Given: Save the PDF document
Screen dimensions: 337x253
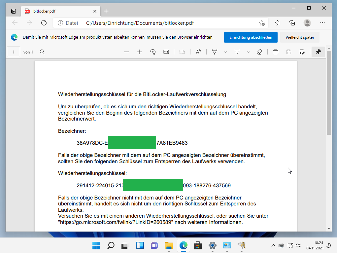Looking at the screenshot, I should [x=288, y=52].
